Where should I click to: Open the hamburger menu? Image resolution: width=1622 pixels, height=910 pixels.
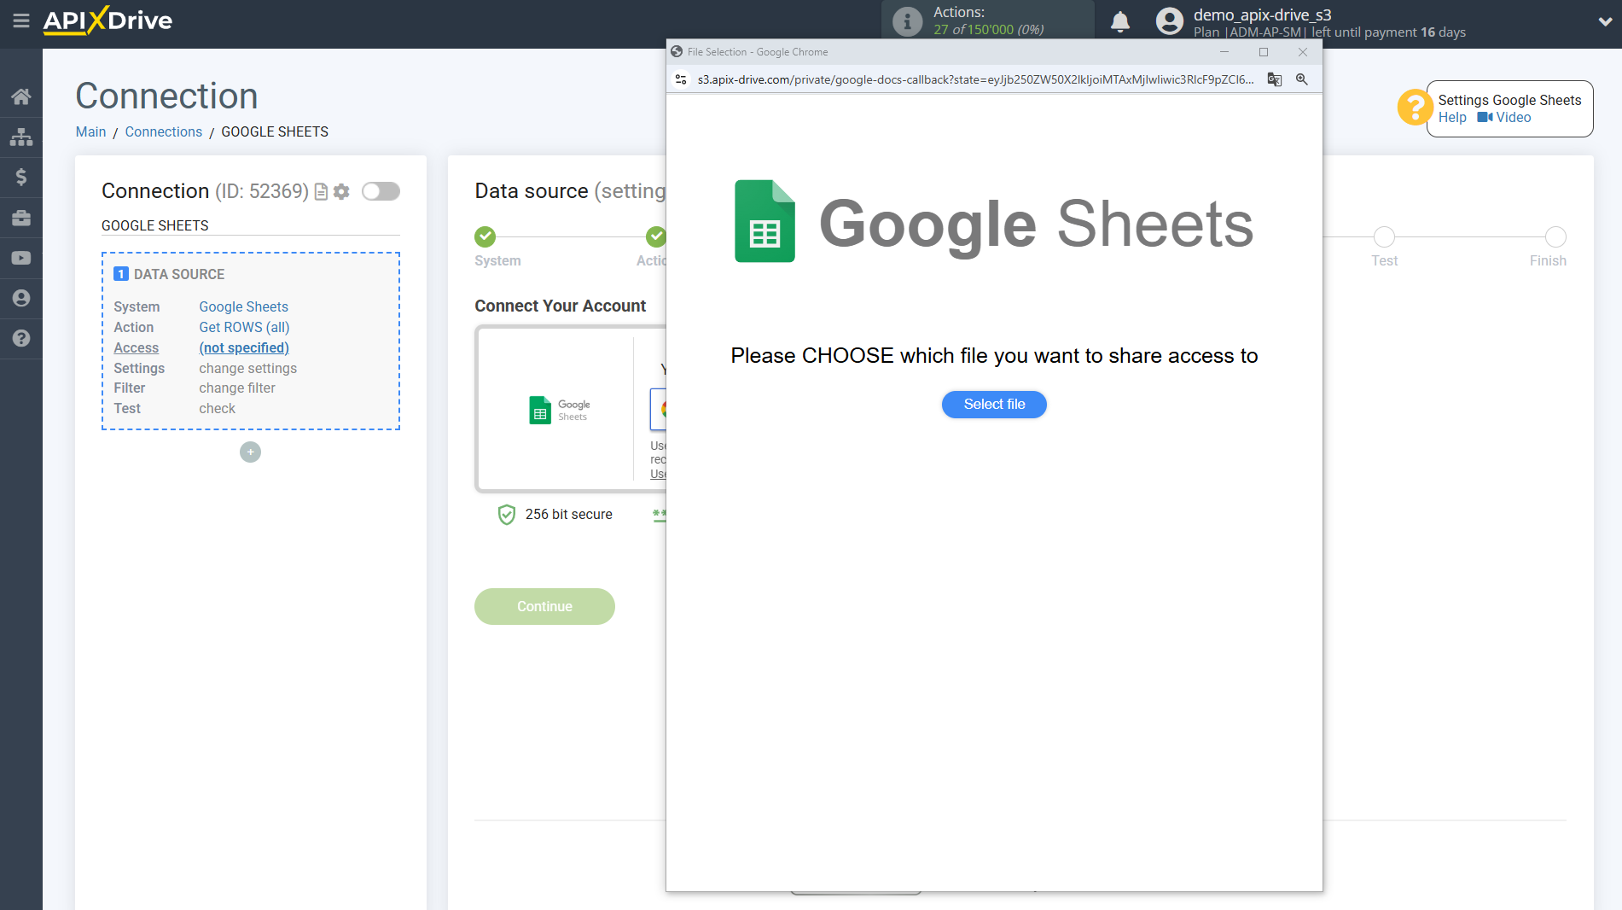point(21,20)
